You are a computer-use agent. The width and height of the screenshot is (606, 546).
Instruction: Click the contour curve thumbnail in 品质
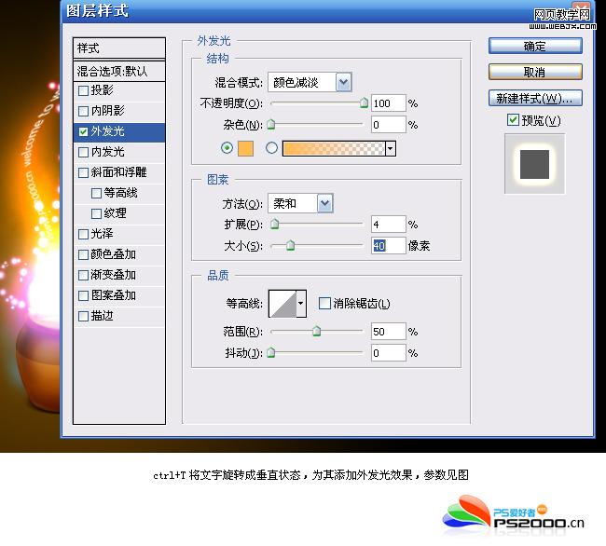point(282,304)
